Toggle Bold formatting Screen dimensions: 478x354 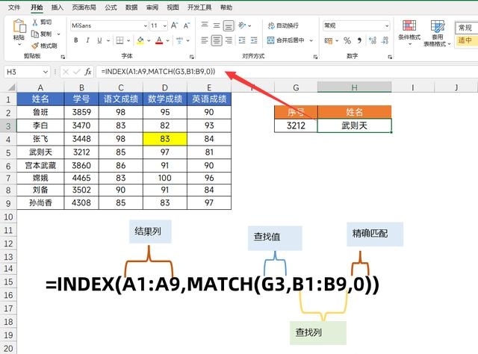click(x=76, y=40)
